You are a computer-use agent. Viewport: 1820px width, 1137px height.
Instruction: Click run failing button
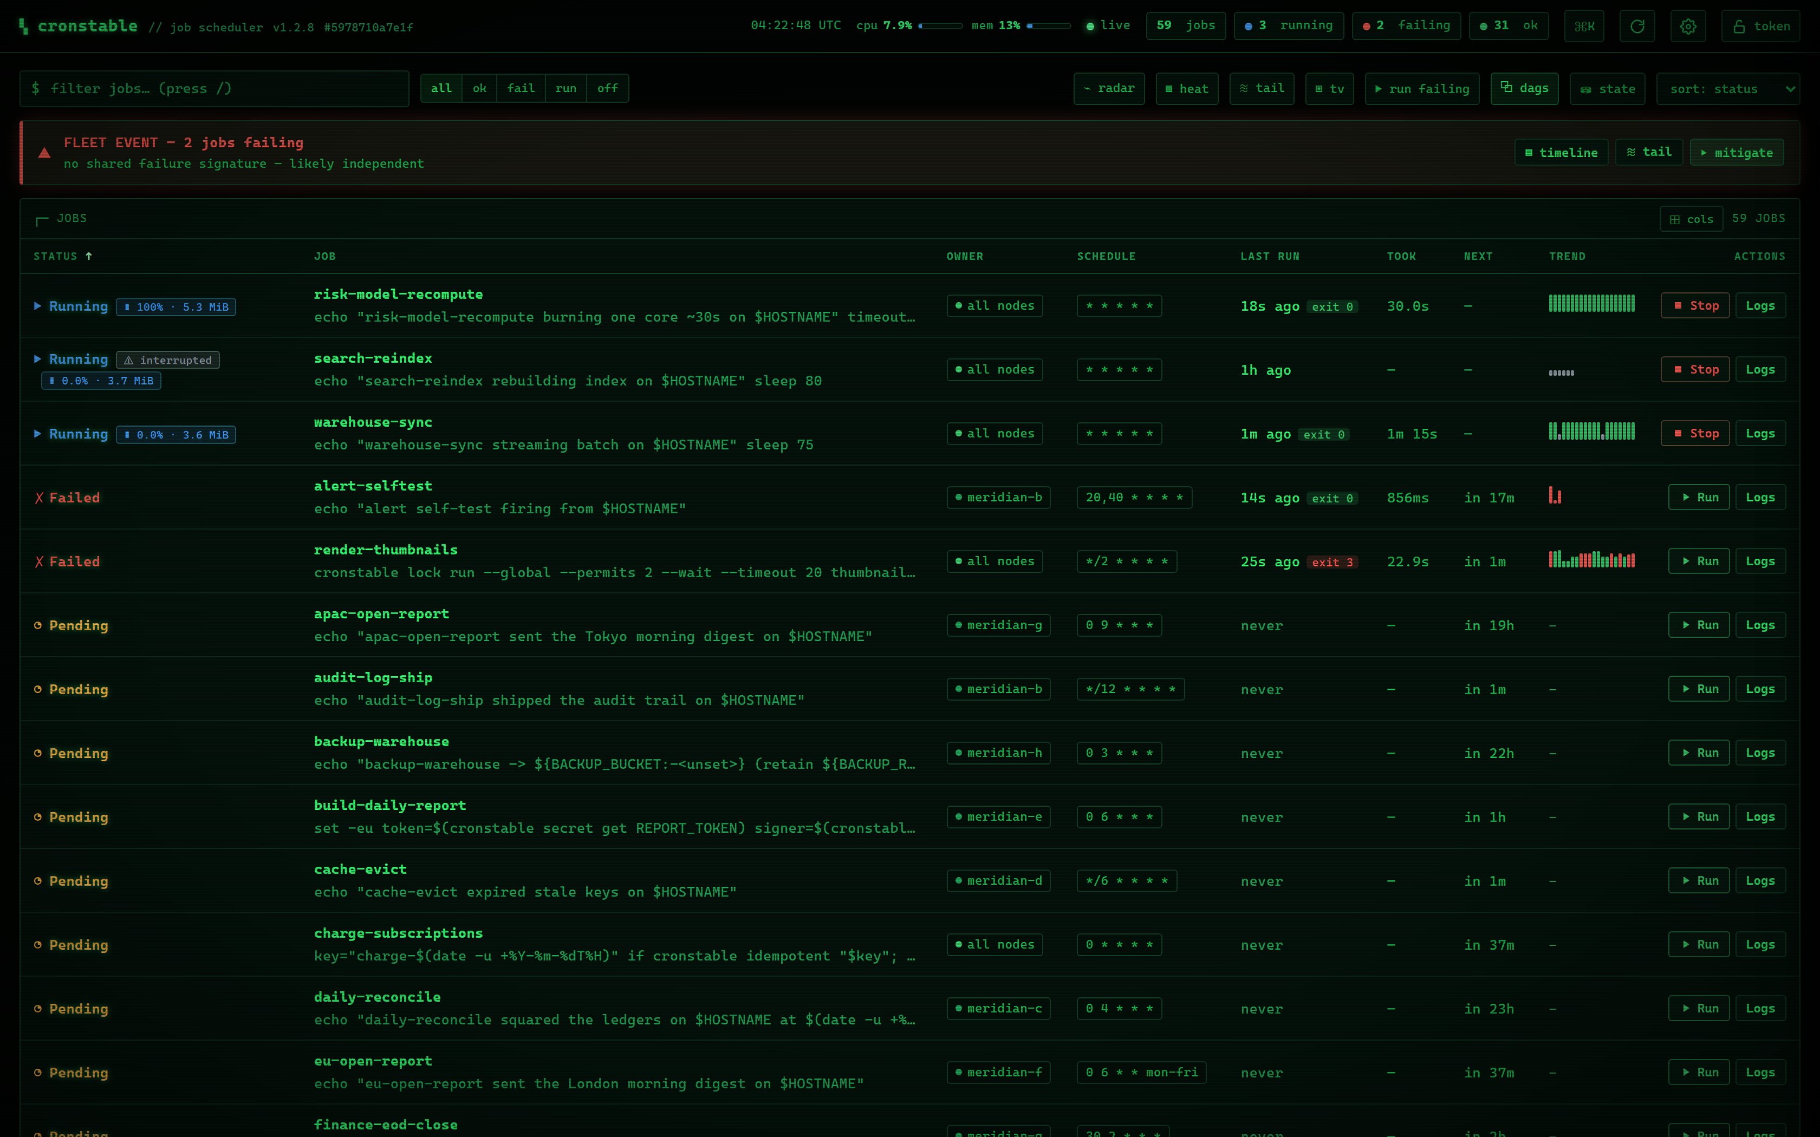coord(1421,89)
